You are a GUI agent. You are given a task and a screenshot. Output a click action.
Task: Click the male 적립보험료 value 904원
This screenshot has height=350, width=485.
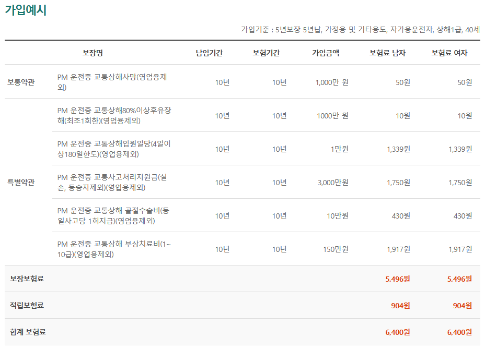click(x=400, y=306)
